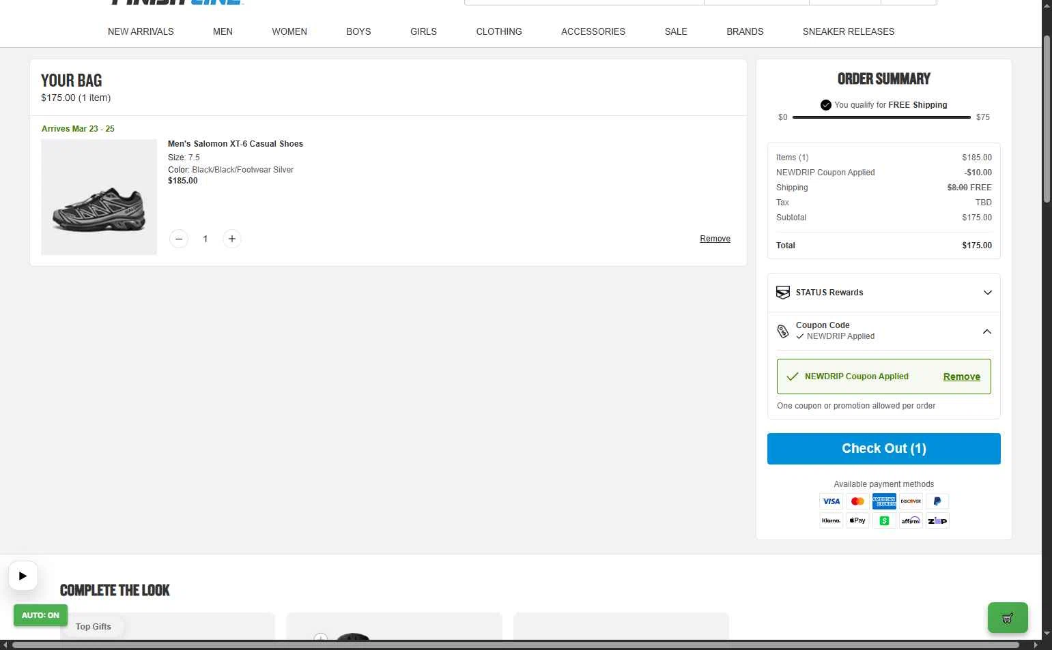Click the FREE Shipping qualification checkmark icon
Screen dimensions: 1052x650
click(x=826, y=105)
